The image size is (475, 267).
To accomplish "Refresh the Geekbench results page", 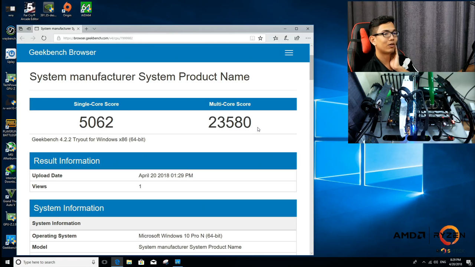I will coord(43,38).
